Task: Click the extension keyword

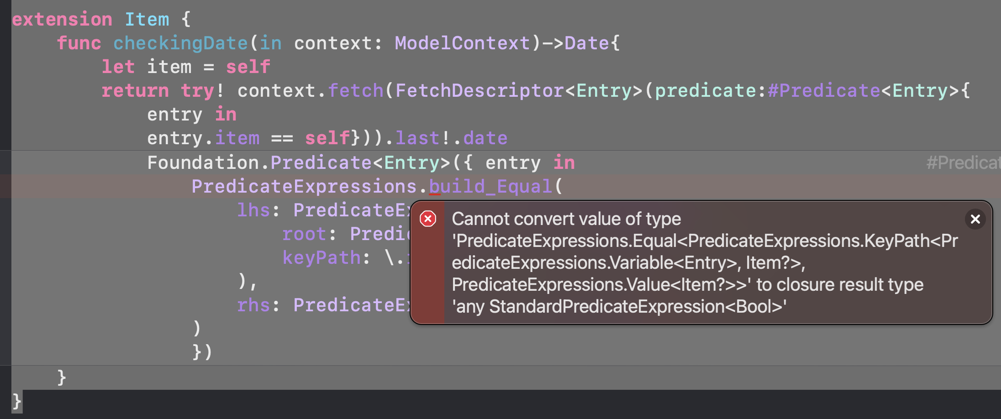Action: tap(62, 20)
